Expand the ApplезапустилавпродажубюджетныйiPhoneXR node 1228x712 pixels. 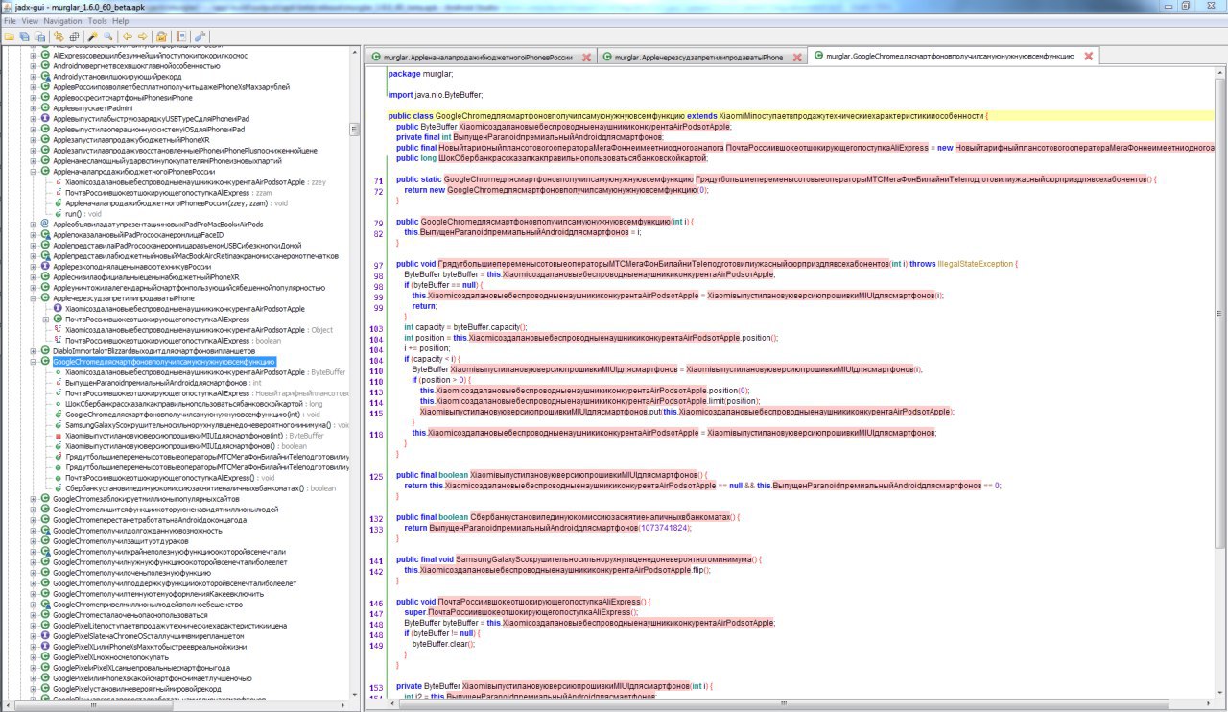[x=34, y=139]
